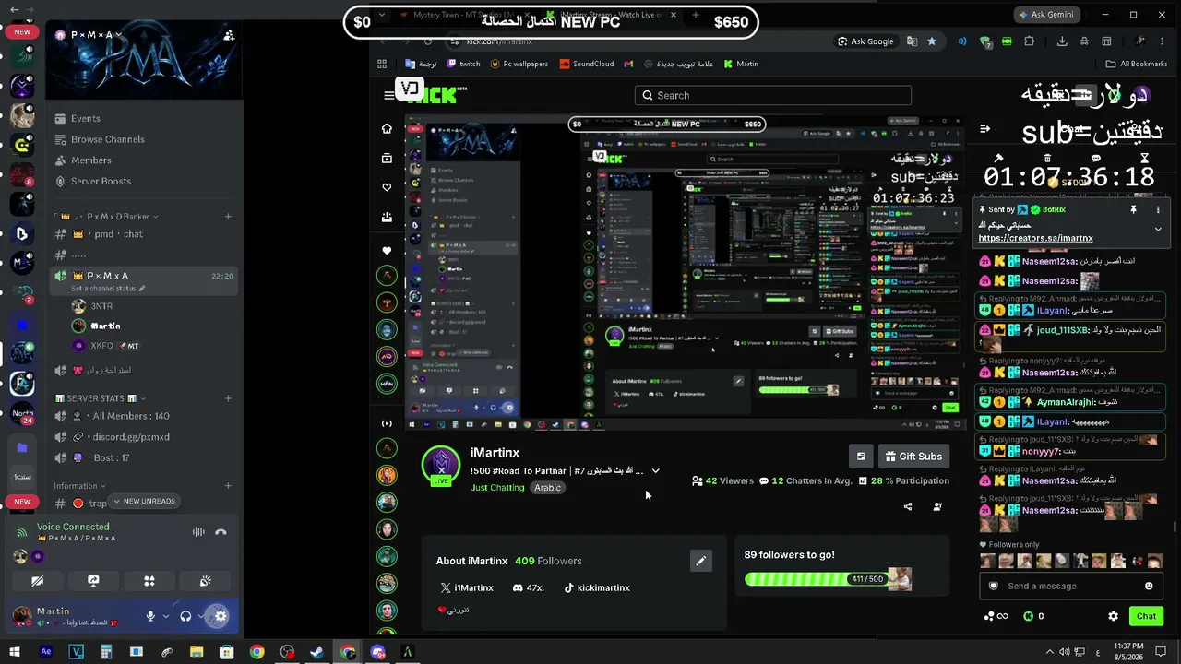Collapse the Information category
The image size is (1181, 664).
pyautogui.click(x=79, y=486)
